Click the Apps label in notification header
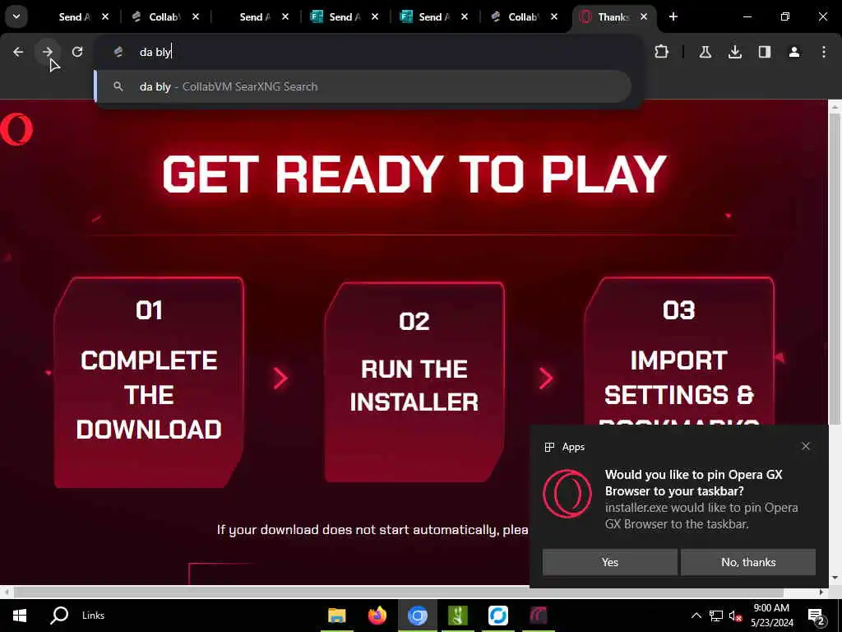842x632 pixels. click(x=573, y=447)
